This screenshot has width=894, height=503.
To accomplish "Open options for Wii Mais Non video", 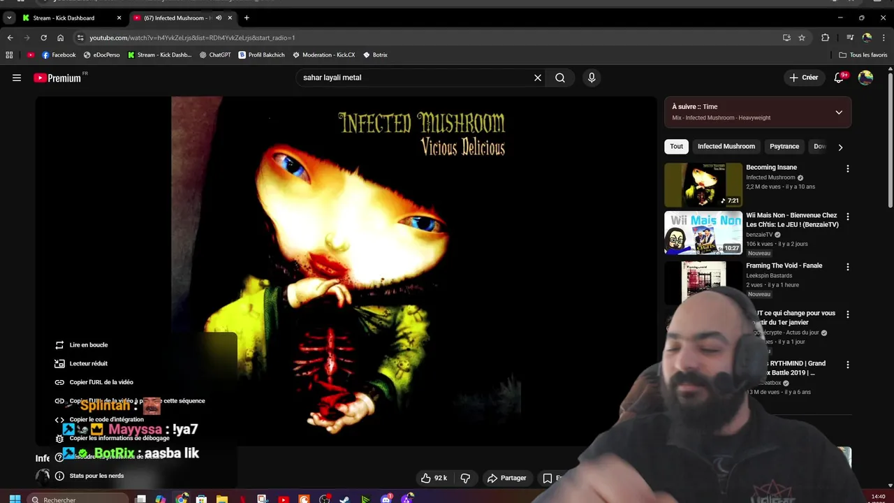I will coord(848,217).
